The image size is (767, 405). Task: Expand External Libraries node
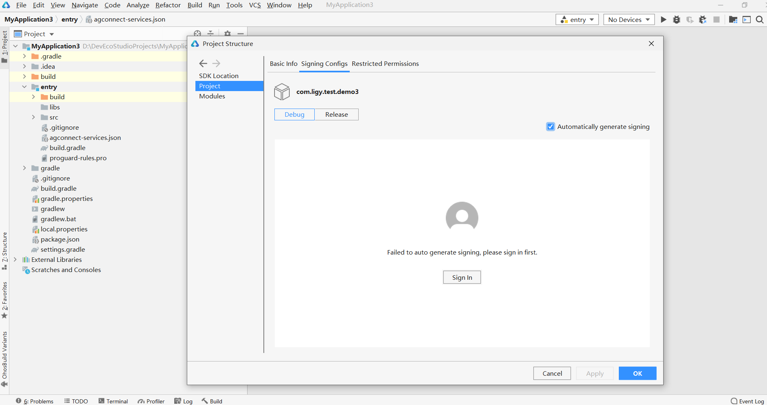click(15, 259)
